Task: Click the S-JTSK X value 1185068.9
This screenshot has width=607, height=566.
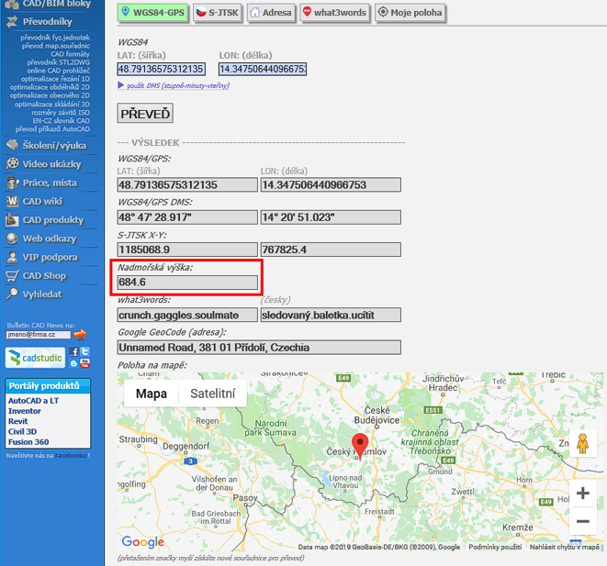Action: click(x=187, y=250)
